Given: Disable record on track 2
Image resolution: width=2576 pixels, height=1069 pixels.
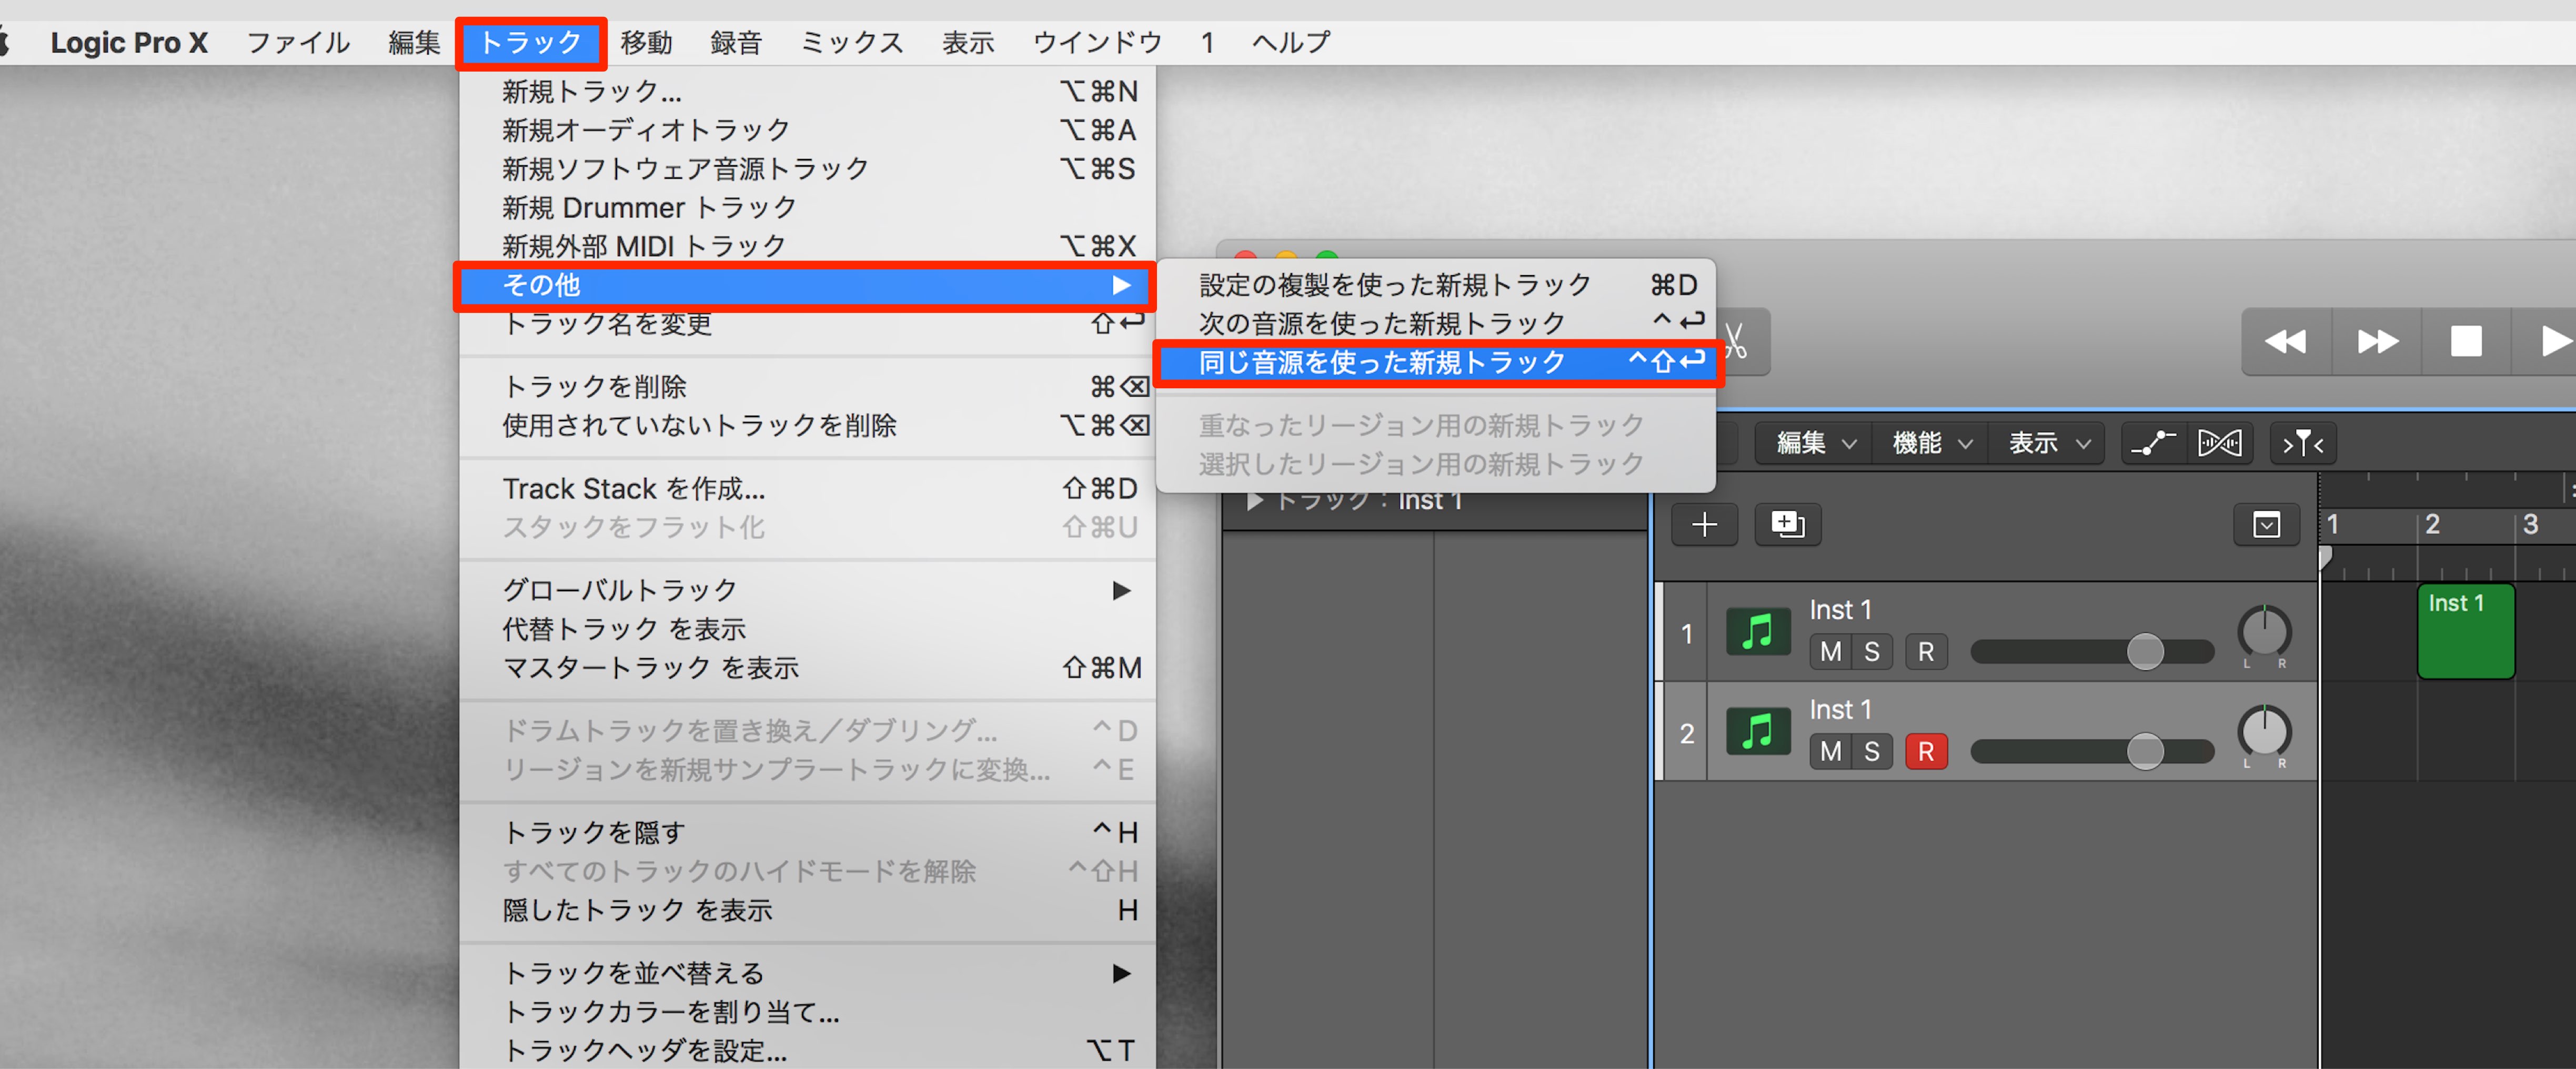Looking at the screenshot, I should (1926, 751).
